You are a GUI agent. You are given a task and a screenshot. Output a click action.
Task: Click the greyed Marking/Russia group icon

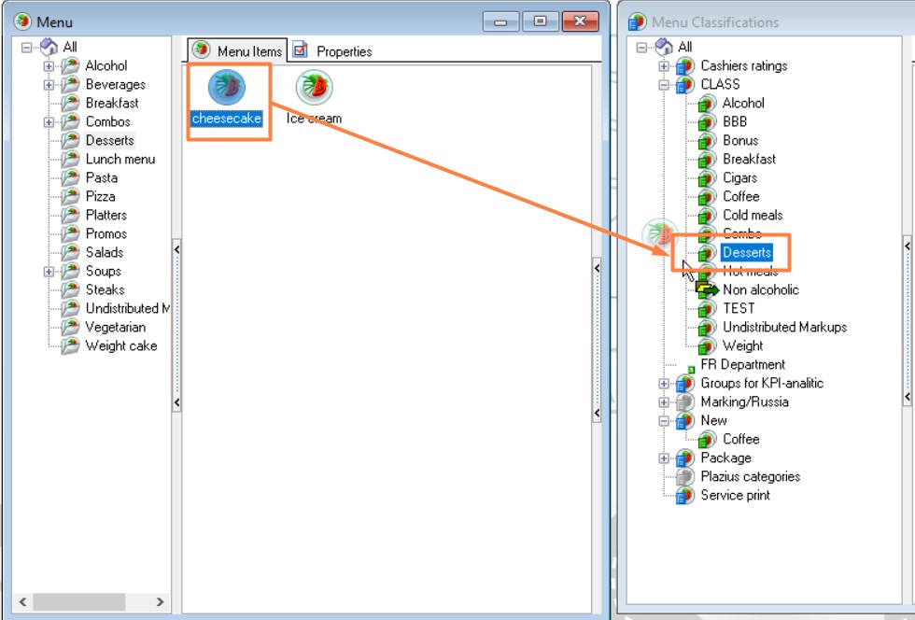pyautogui.click(x=685, y=402)
